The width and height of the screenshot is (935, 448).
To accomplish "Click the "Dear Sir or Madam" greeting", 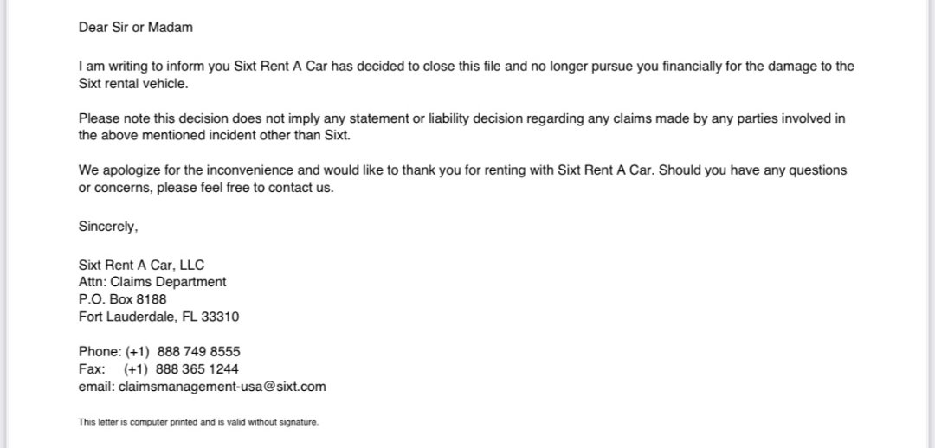I will (x=136, y=27).
